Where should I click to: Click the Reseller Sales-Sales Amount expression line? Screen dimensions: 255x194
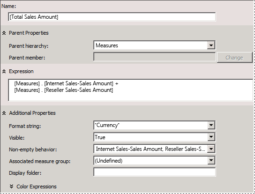pyautogui.click(x=64, y=90)
